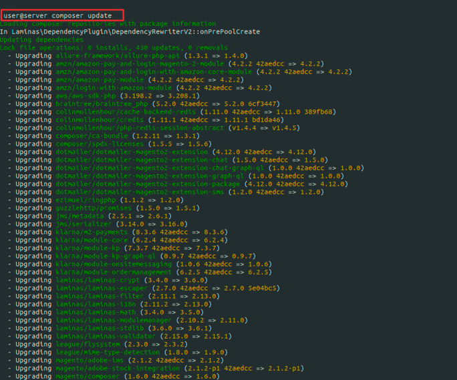Click the league/flysystem package name
This screenshot has height=380, width=457.
(x=88, y=344)
